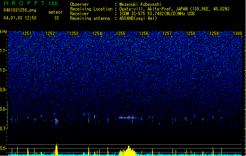This screenshot has height=156, width=246.
Task: Click the 0.8 kHz axis label
Action: click(4, 109)
